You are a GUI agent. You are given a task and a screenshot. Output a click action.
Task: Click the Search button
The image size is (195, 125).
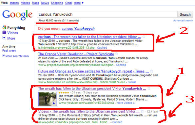click(x=185, y=14)
